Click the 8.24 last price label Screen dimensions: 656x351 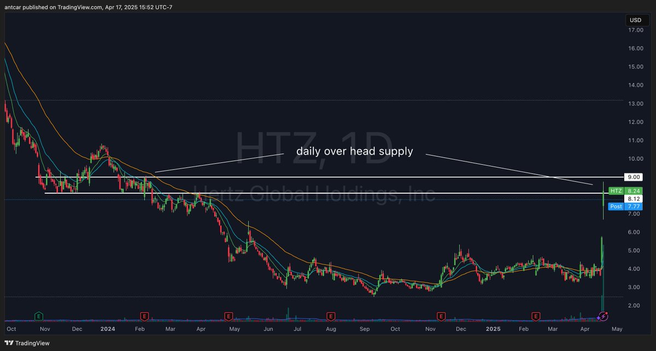(x=634, y=191)
